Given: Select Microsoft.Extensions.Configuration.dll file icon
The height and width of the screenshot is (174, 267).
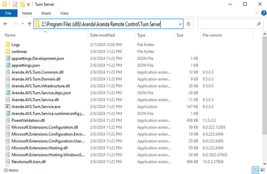Looking at the screenshot, I should pos(8,127).
